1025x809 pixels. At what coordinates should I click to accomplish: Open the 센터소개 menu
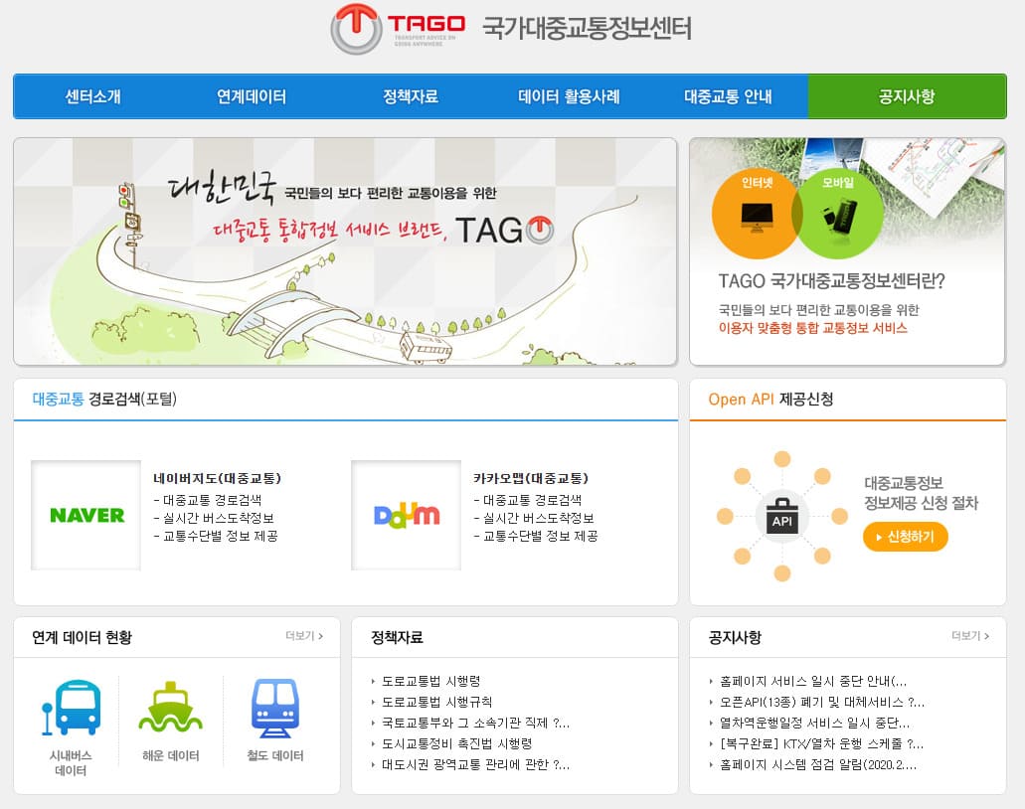pyautogui.click(x=92, y=96)
